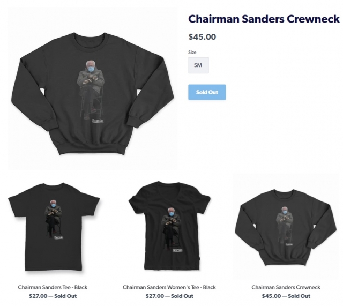Select the SM size option
The height and width of the screenshot is (306, 343).
(x=198, y=65)
